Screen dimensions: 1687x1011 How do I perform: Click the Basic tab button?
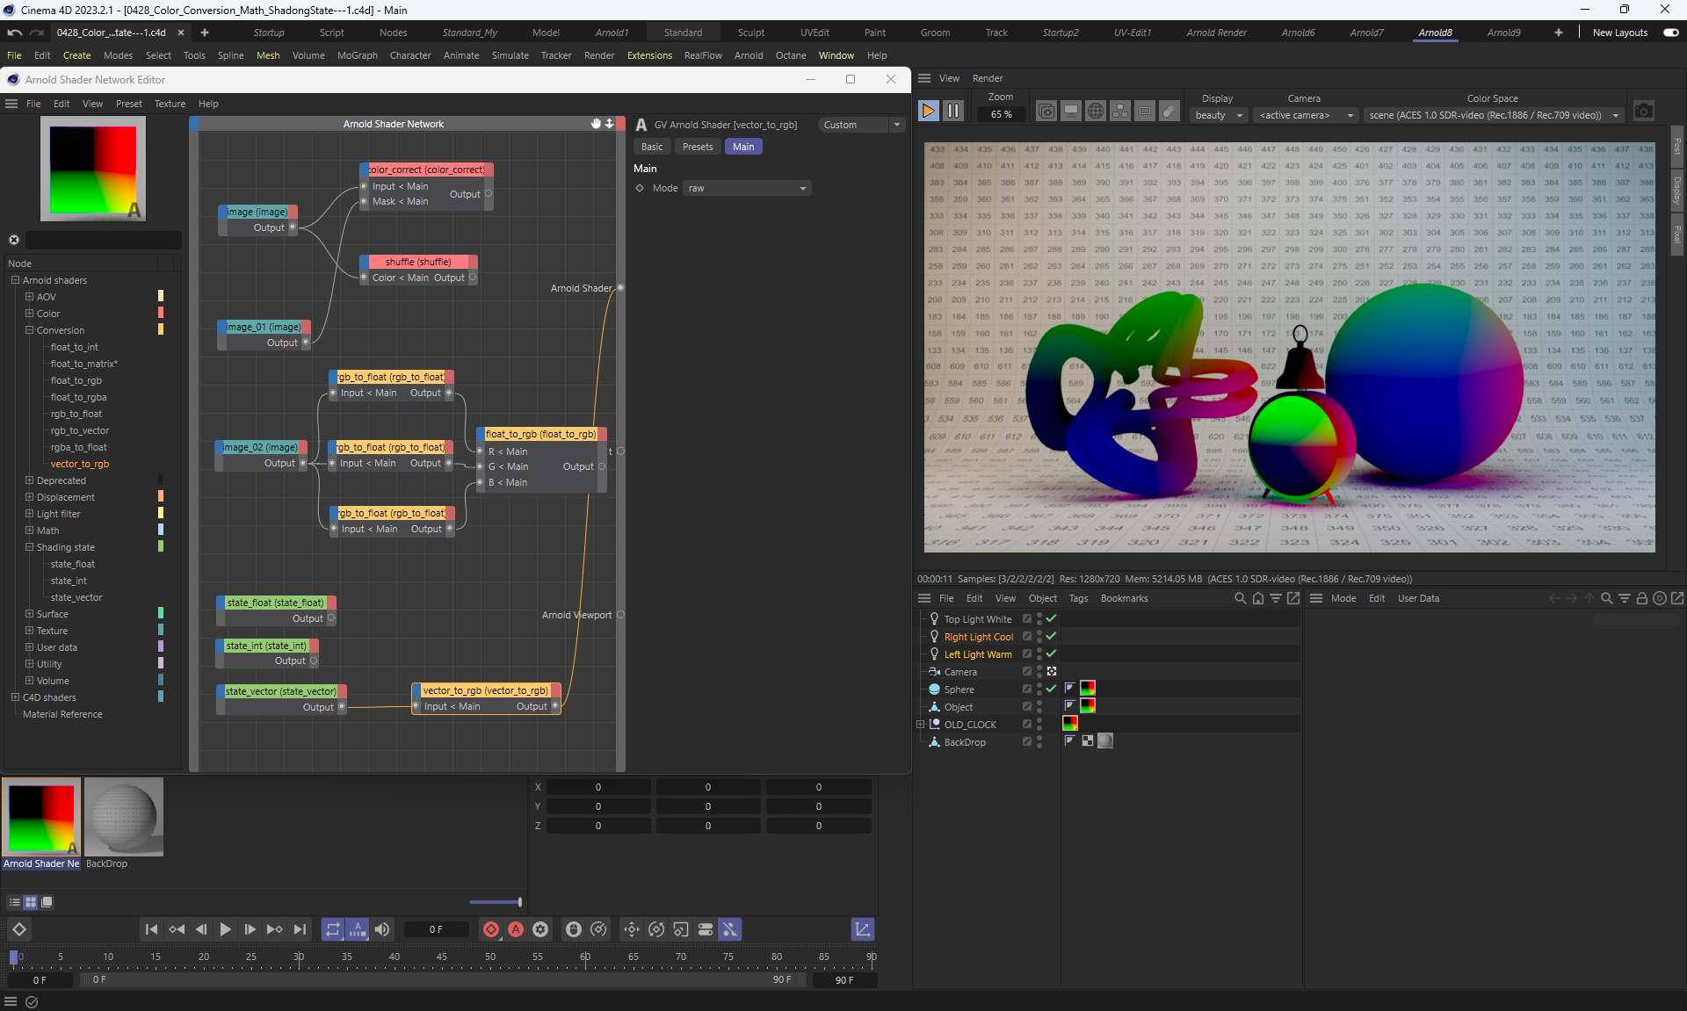pos(652,147)
